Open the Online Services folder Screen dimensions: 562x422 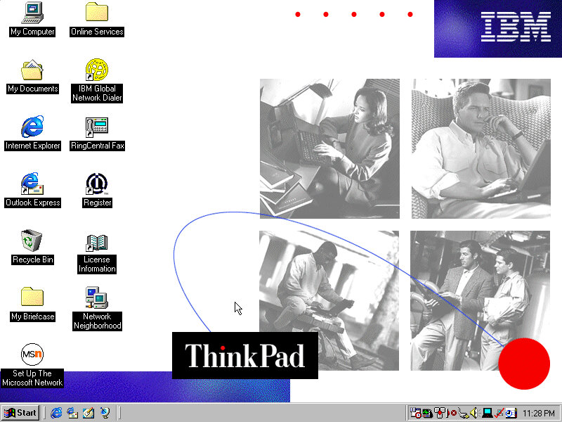[97, 13]
